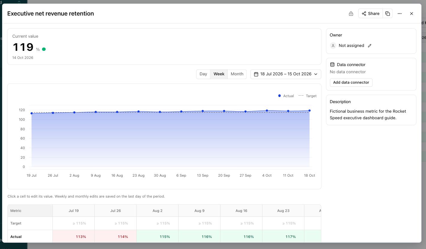Click the calendar icon in date range
This screenshot has height=249, width=426.
tap(256, 74)
